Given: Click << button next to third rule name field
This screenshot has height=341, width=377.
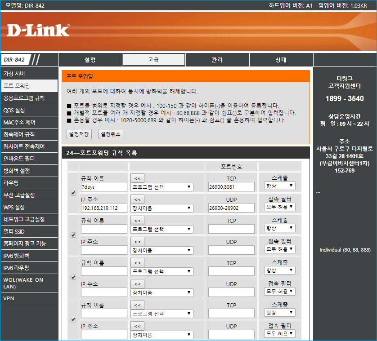Looking at the screenshot, I should pyautogui.click(x=137, y=263).
